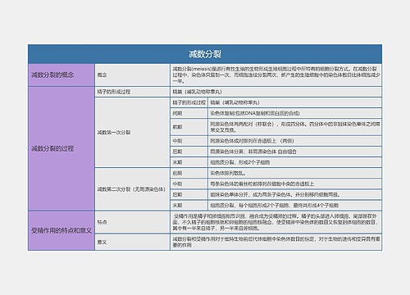The image size is (410, 295).
Task: Select the 减数第一次分裂 cell
Action: [x=132, y=132]
